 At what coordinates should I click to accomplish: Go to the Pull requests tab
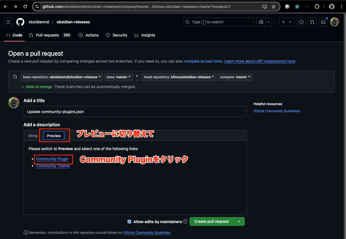point(47,35)
